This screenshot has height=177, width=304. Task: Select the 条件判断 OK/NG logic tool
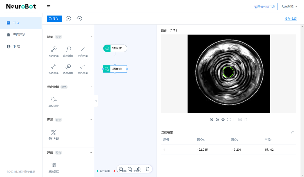[53, 132]
